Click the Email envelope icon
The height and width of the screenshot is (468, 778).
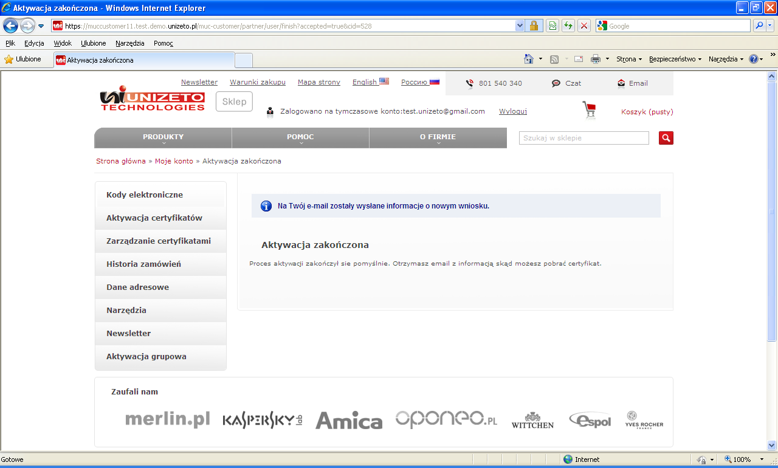tap(621, 83)
